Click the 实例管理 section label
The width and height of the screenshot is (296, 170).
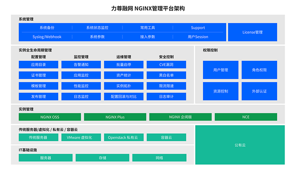pyautogui.click(x=26, y=109)
